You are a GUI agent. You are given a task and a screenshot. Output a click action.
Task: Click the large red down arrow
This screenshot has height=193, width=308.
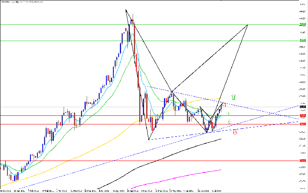click(235, 132)
